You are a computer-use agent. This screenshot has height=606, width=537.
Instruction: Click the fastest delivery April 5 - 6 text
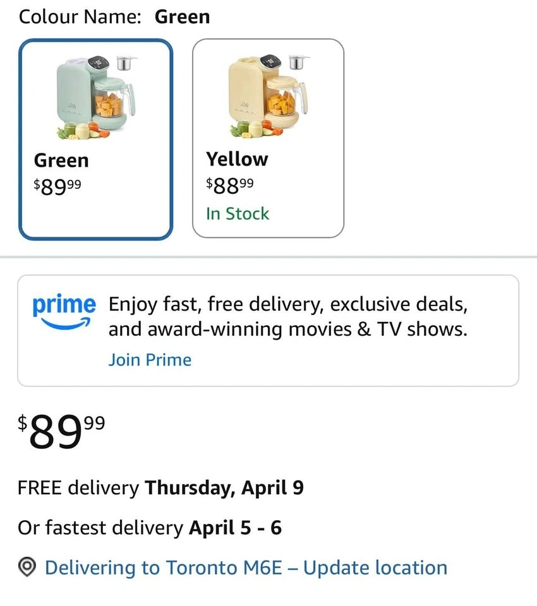235,527
